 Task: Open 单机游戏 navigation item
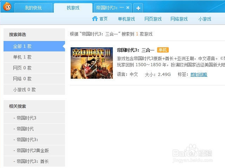[126, 19]
